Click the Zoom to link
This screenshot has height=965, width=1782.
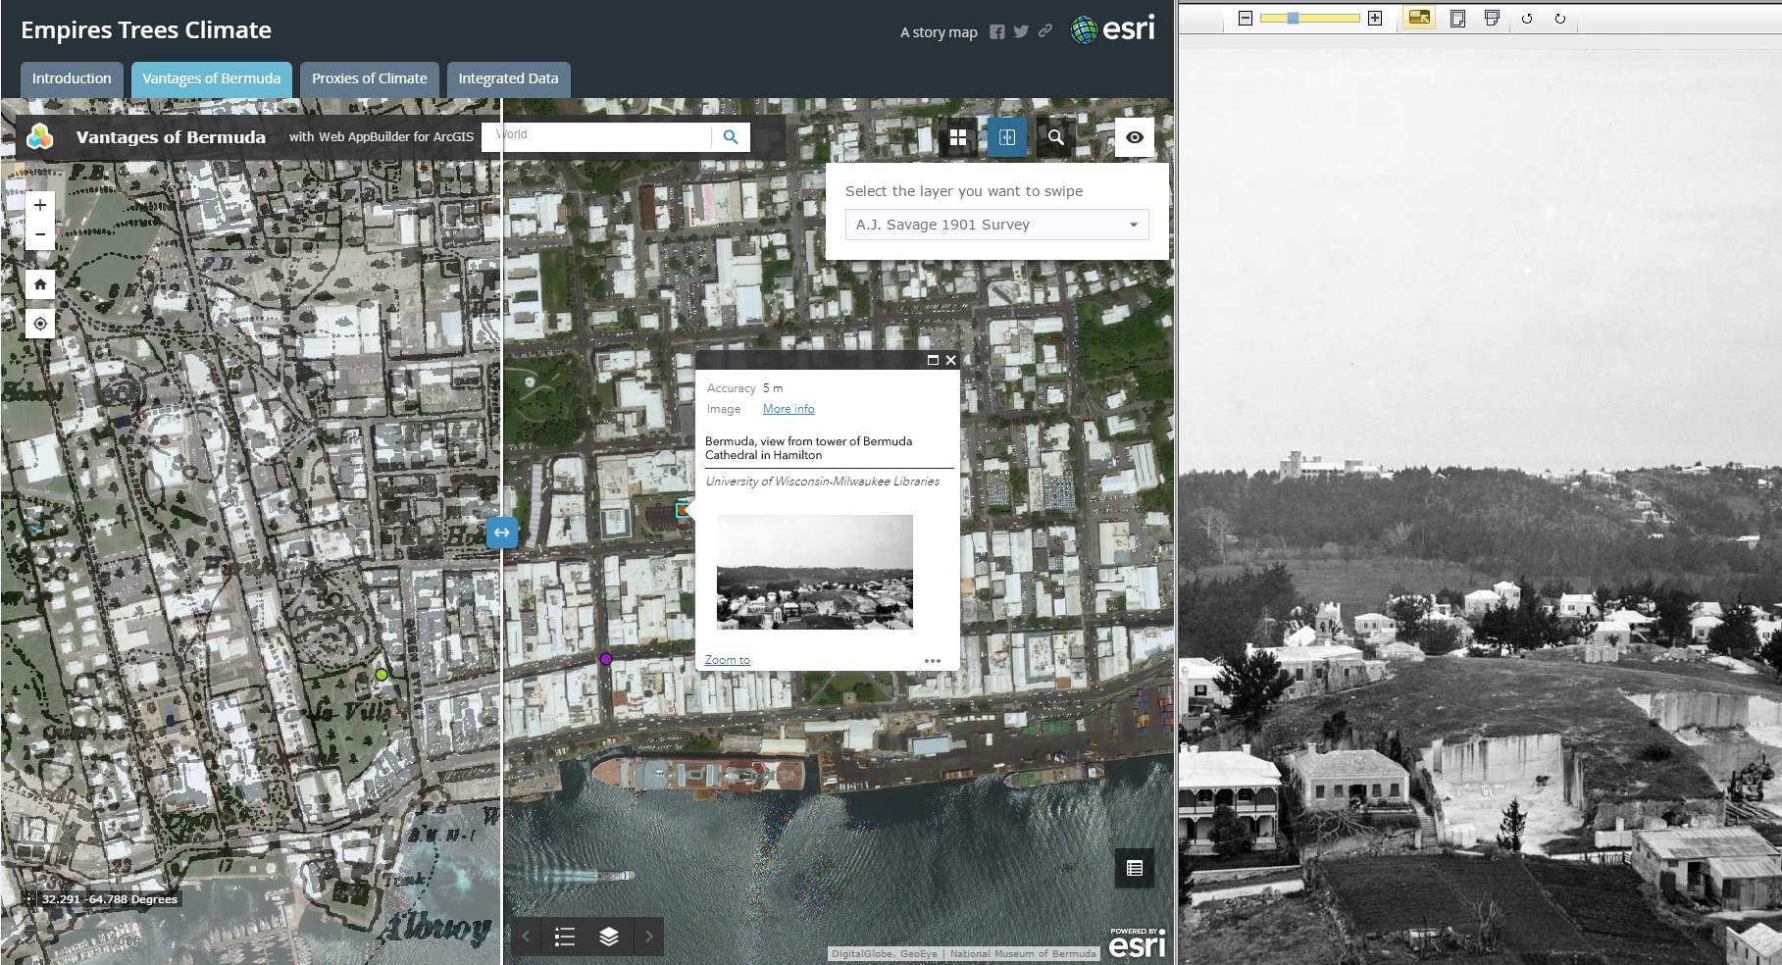(727, 660)
